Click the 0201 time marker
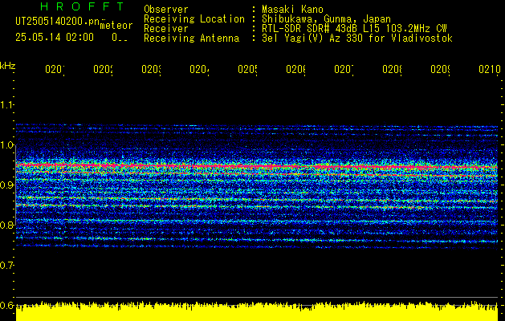Screen dimensions: 505x321 (x=55, y=69)
